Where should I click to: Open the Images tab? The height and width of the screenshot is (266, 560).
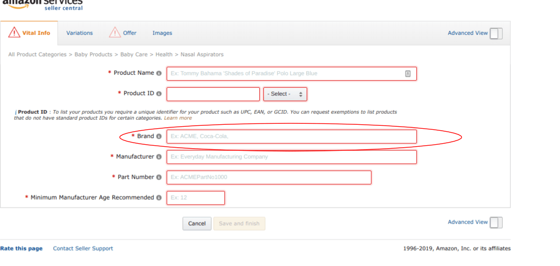click(x=162, y=33)
